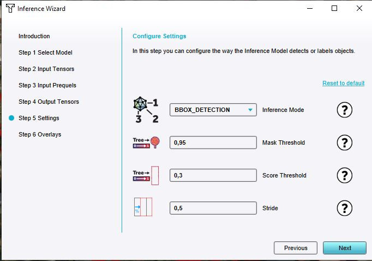Select Step 5 Settings in sidebar
372x261 pixels.
(x=39, y=118)
